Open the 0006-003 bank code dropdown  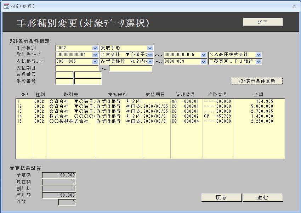pyautogui.click(x=203, y=62)
